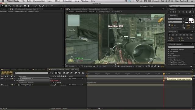Select the Rotation tool

[x=14, y=6]
